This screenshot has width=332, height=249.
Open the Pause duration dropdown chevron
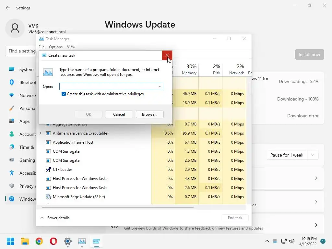pos(313,155)
